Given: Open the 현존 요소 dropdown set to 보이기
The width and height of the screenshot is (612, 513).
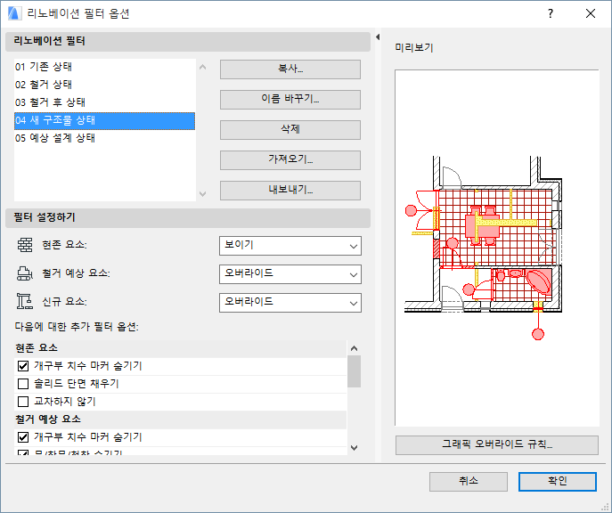Looking at the screenshot, I should [x=290, y=246].
